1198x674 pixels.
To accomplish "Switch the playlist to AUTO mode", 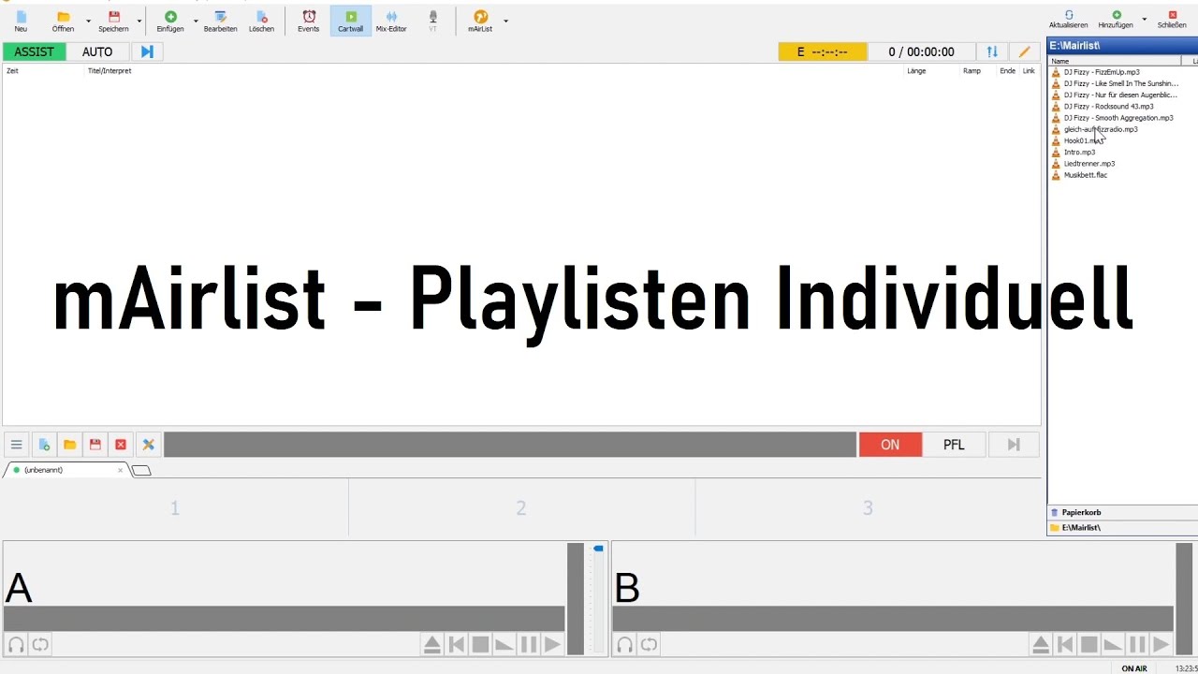I will coord(97,51).
